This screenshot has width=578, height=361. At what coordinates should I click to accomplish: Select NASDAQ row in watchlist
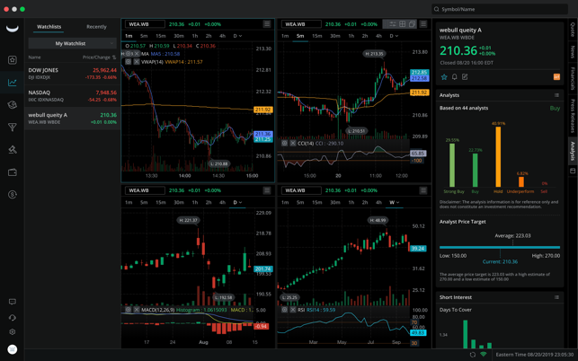pos(72,96)
